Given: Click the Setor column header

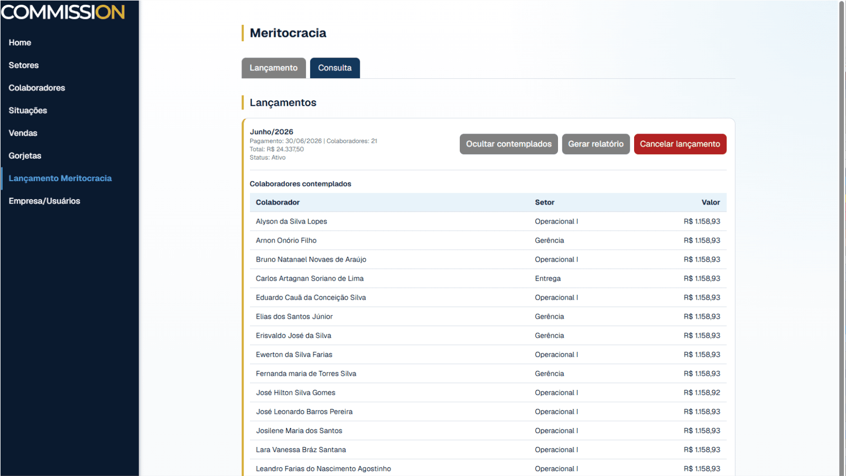Looking at the screenshot, I should pyautogui.click(x=545, y=202).
